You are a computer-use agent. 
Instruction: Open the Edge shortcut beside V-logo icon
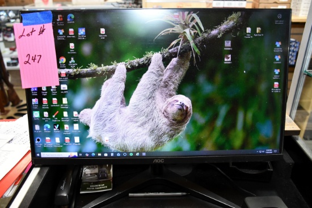click(x=47, y=127)
